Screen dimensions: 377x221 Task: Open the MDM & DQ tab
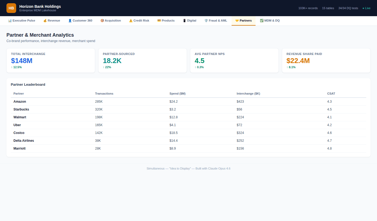[x=270, y=21]
